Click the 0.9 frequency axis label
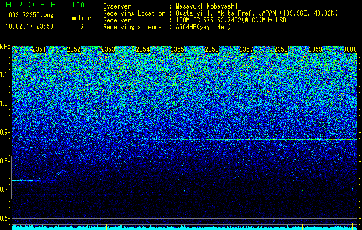Image resolution: width=362 pixels, height=230 pixels. (5, 132)
